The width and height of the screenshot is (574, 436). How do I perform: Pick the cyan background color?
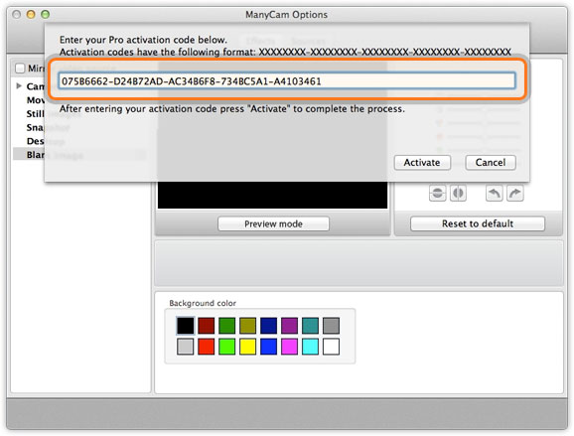(x=311, y=347)
